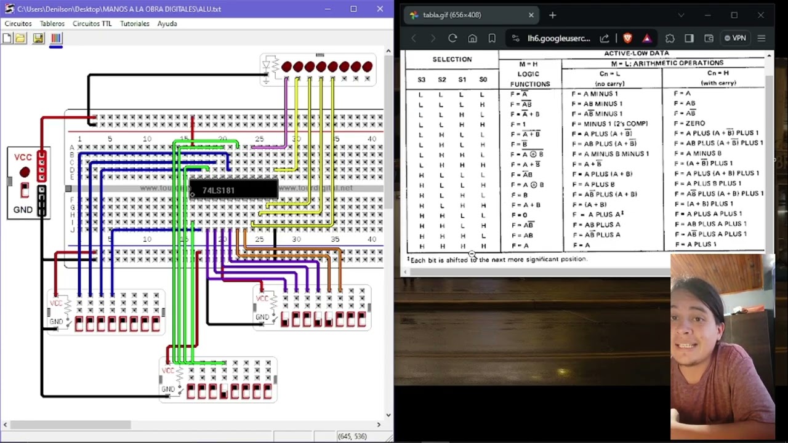Toggle first DIP switch on left switch bank
788x443 pixels.
pos(79,324)
